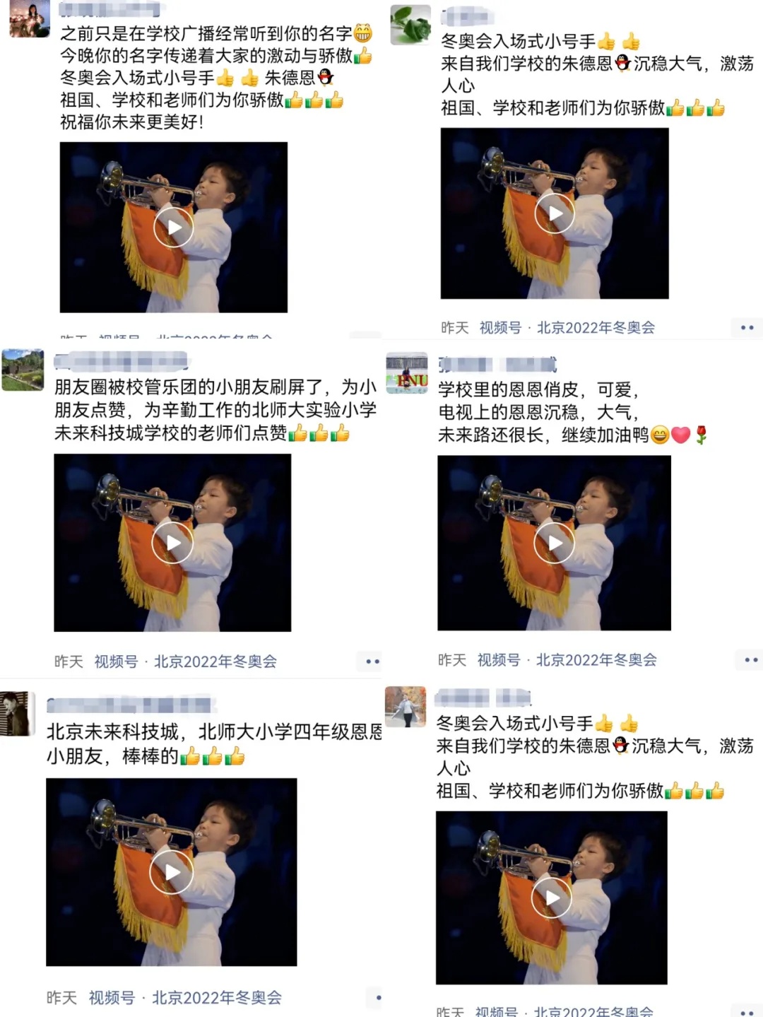Image resolution: width=763 pixels, height=1017 pixels.
Task: Play the first right-column post's trumpet video
Action: pyautogui.click(x=555, y=213)
